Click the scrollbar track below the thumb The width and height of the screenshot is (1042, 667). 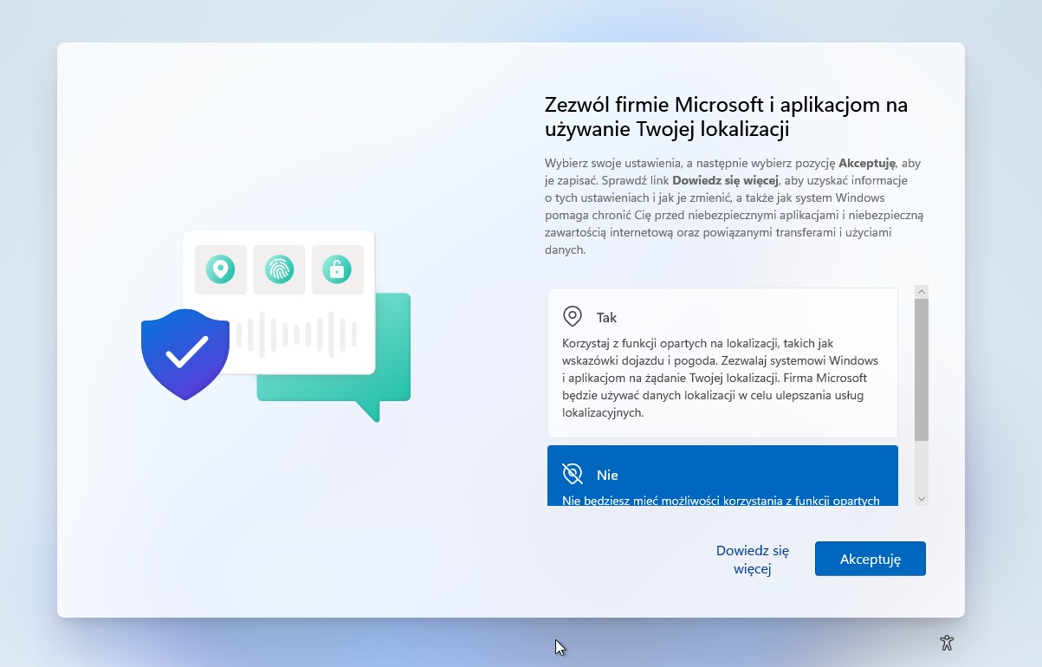pyautogui.click(x=921, y=466)
